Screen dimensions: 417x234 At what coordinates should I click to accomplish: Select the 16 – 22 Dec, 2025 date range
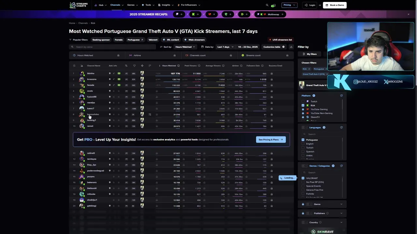pyautogui.click(x=248, y=47)
